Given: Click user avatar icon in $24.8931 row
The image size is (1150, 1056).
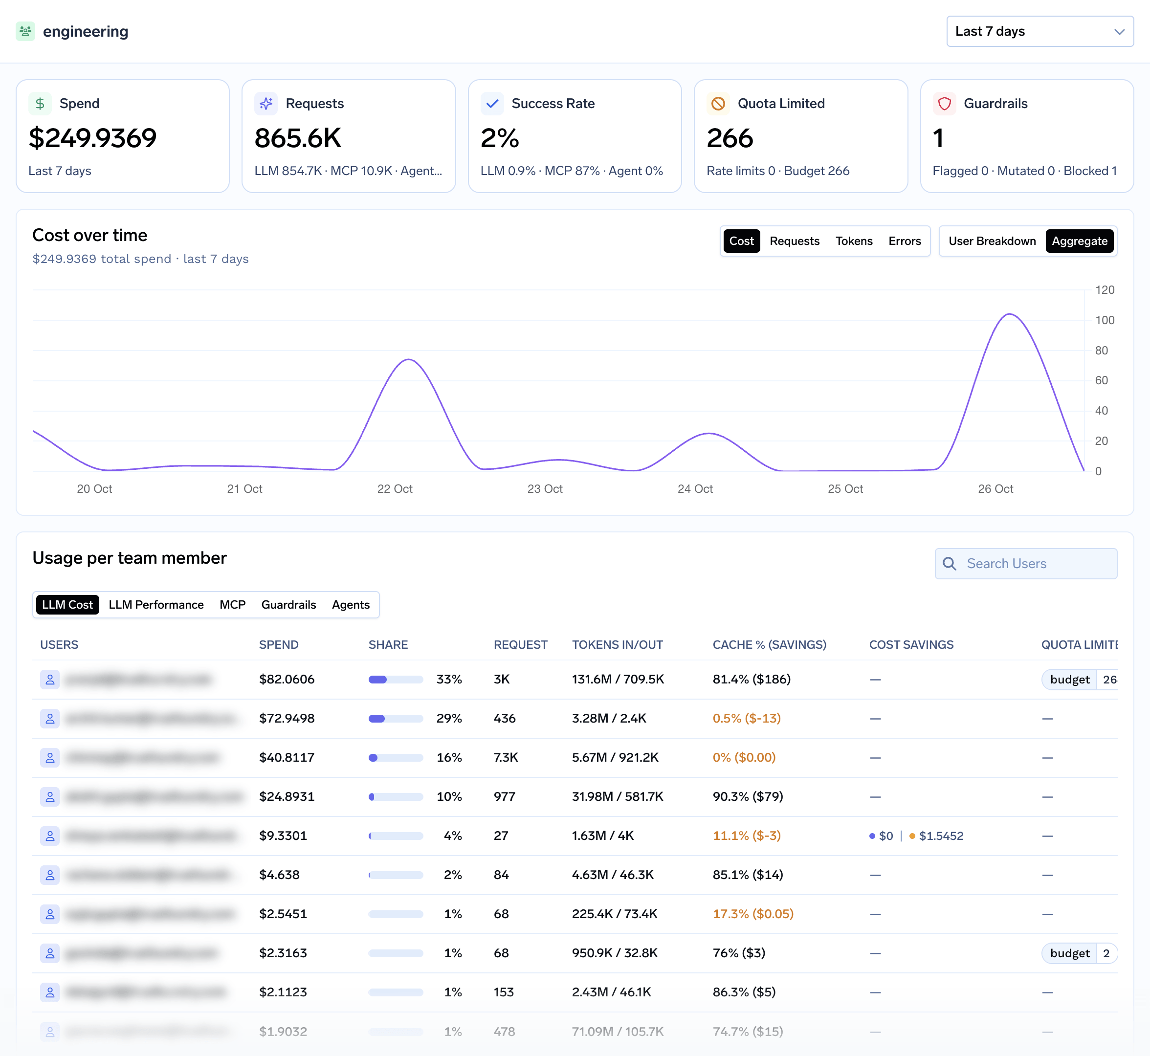Looking at the screenshot, I should (x=50, y=796).
